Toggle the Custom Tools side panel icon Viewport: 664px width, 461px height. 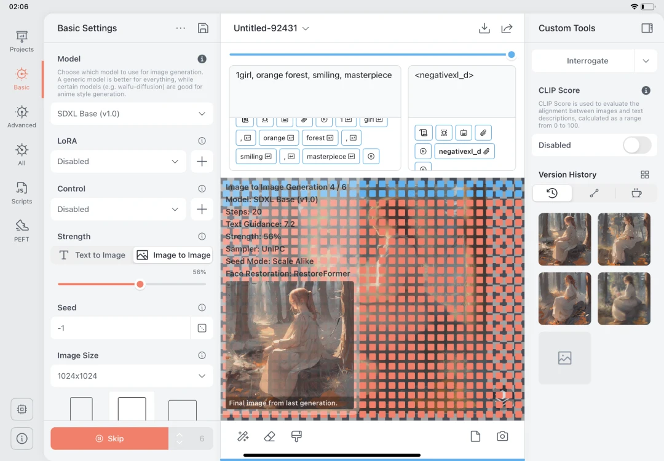coord(647,28)
